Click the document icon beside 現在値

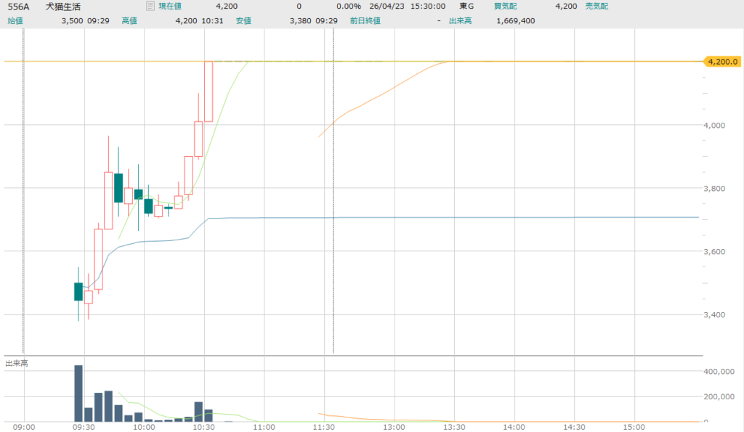pyautogui.click(x=150, y=7)
